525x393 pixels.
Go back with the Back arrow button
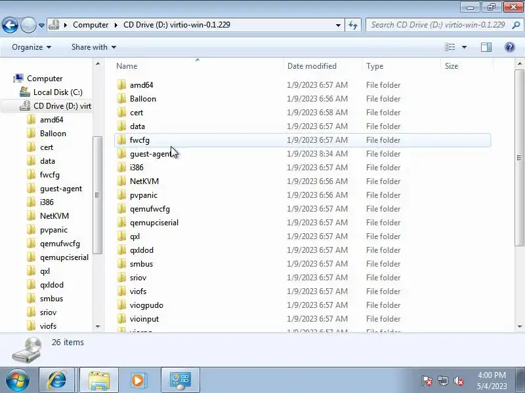10,25
